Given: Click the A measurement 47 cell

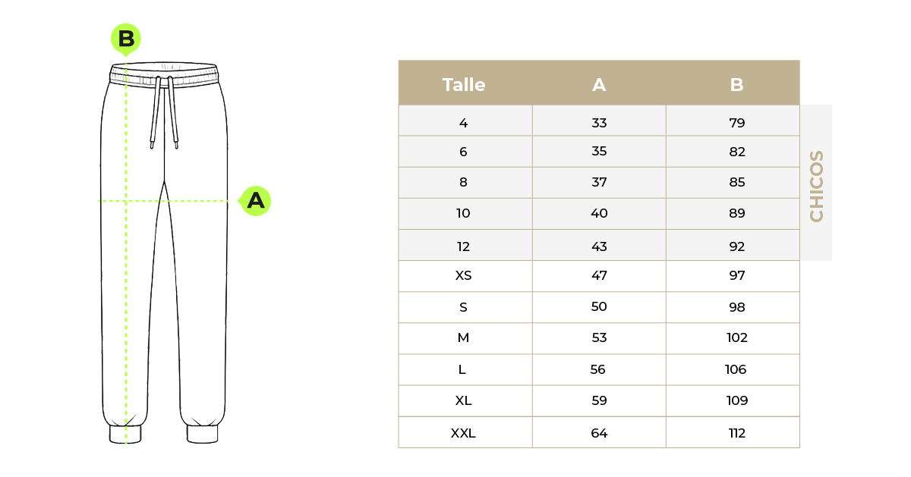Looking at the screenshot, I should [x=599, y=276].
